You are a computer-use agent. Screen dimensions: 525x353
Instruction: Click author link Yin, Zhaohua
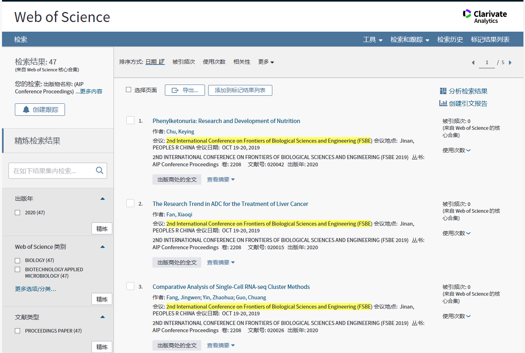[x=218, y=297]
